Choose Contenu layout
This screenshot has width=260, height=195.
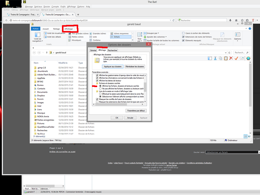tap(95, 40)
